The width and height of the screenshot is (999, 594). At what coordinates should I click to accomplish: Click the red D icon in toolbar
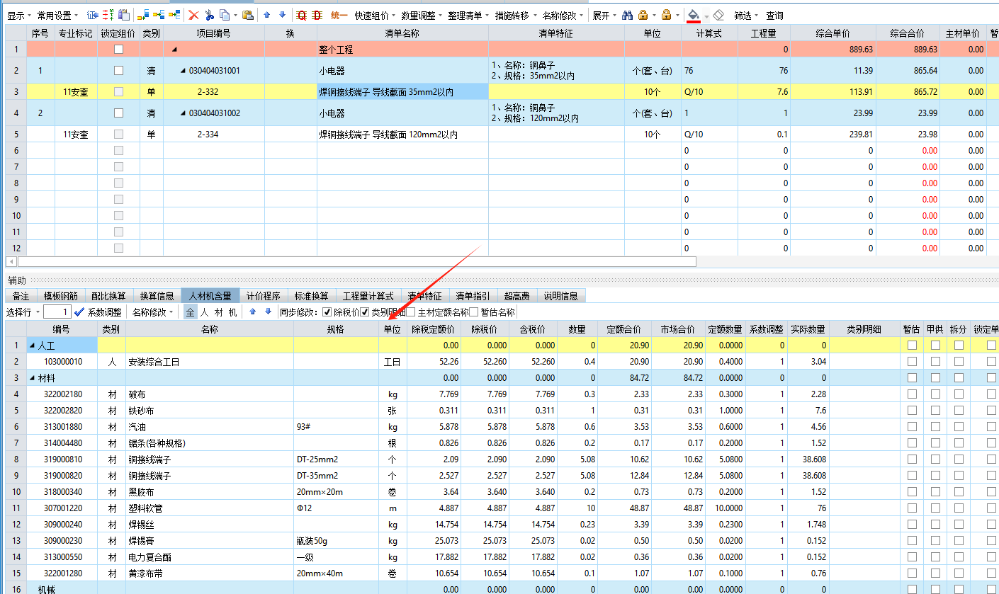317,15
